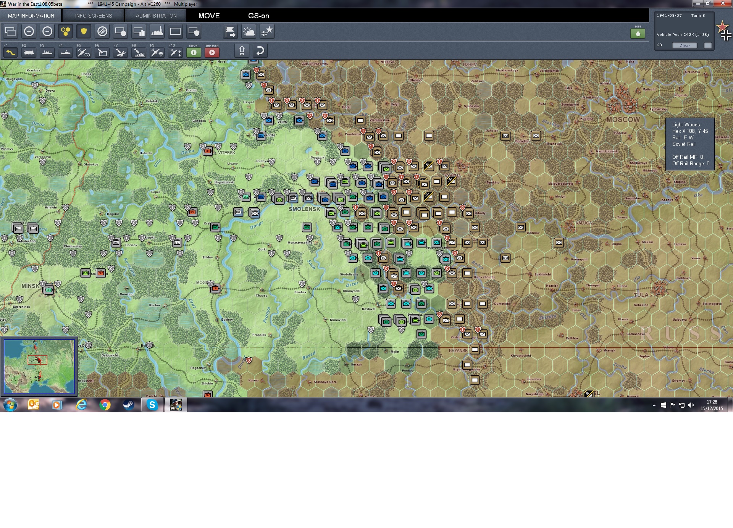This screenshot has height=528, width=733.
Task: Open the MAP INFORMATION tab
Action: [x=31, y=16]
